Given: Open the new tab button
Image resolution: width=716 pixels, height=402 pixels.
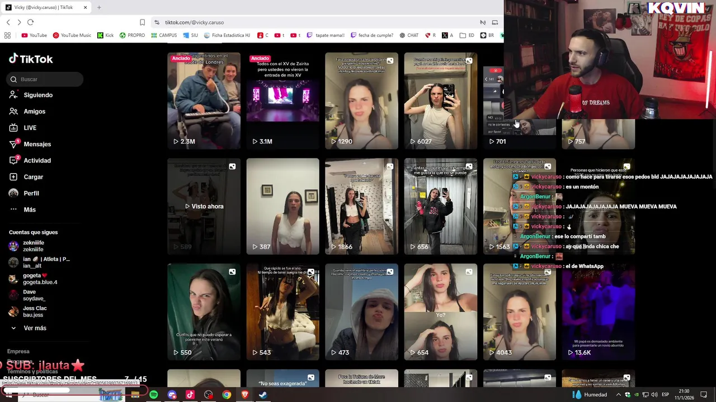Looking at the screenshot, I should [x=99, y=7].
